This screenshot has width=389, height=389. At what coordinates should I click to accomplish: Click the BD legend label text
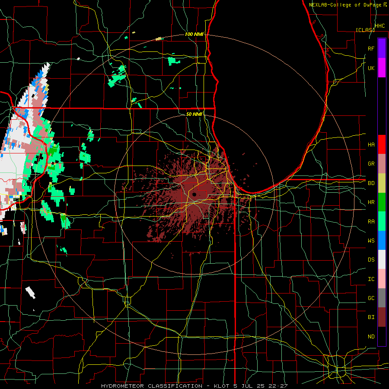tap(371, 183)
